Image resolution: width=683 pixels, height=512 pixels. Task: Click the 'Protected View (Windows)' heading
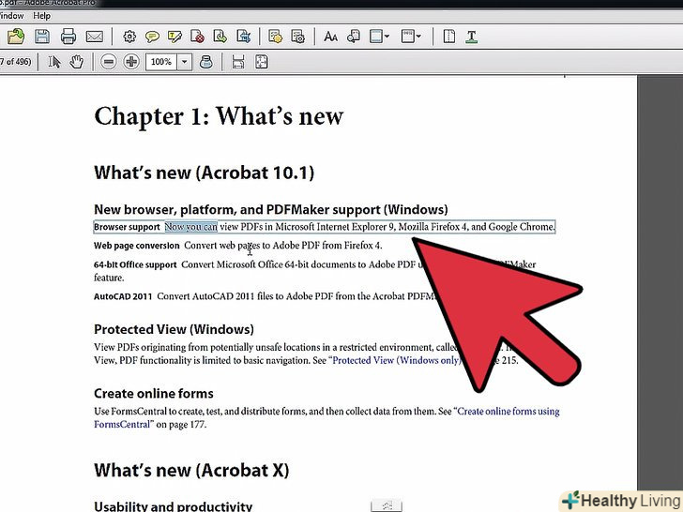(174, 329)
